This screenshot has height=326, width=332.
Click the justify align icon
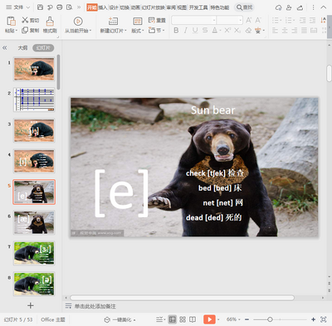coord(304,31)
